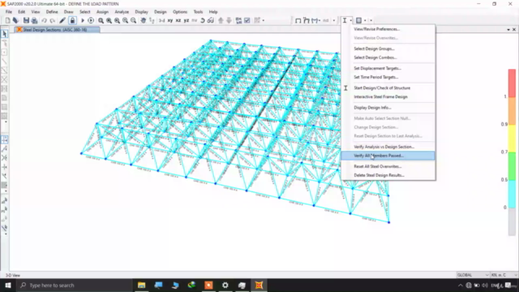Image resolution: width=519 pixels, height=292 pixels.
Task: Open the Windows Start menu
Action: [8, 286]
